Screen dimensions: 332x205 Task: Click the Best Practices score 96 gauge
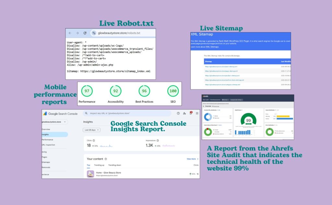[x=144, y=91]
